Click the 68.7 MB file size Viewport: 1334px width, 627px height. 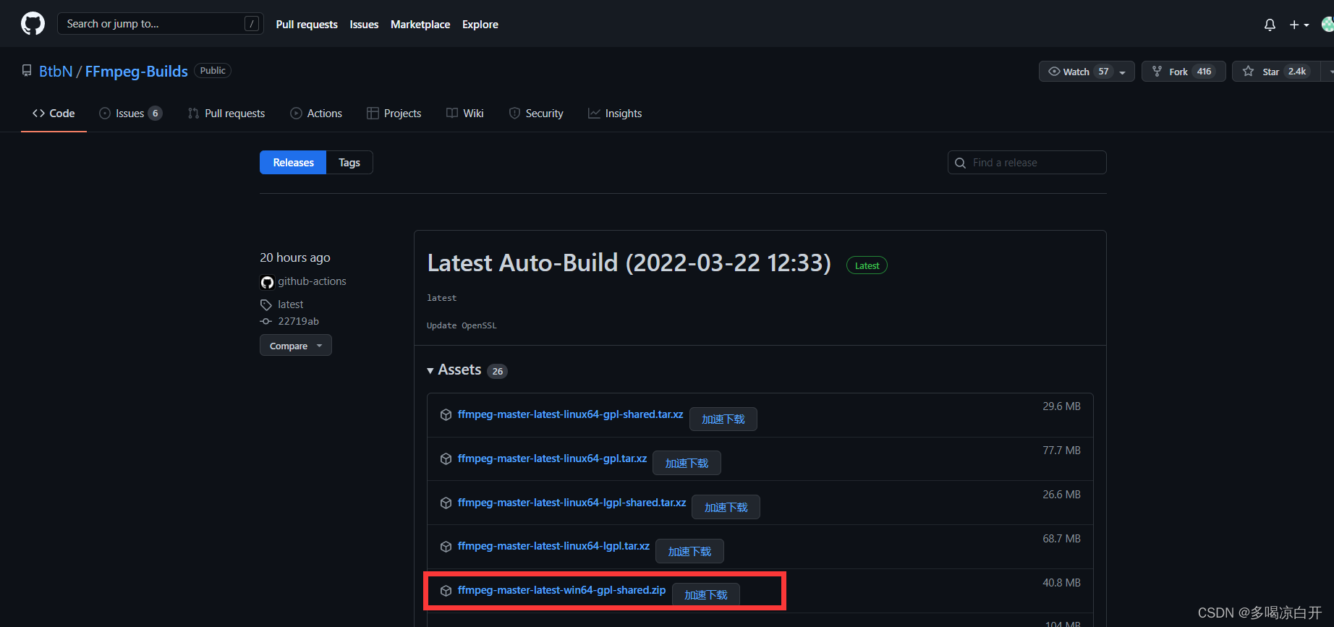point(1061,539)
